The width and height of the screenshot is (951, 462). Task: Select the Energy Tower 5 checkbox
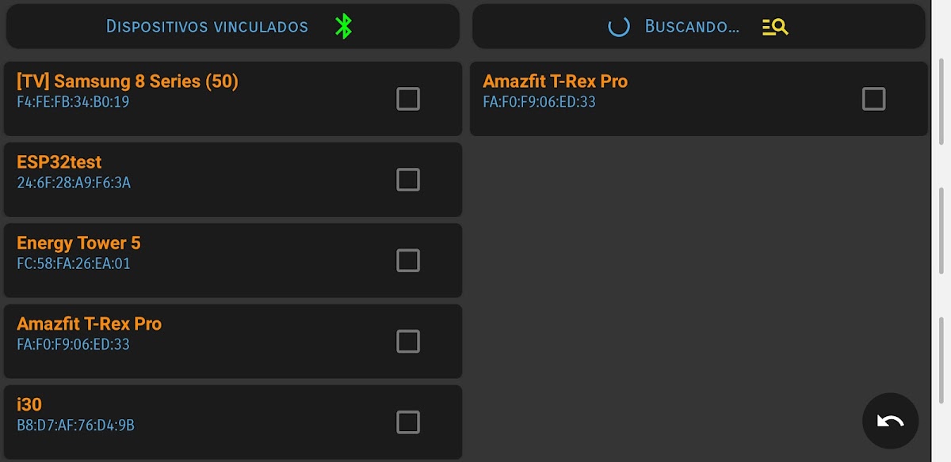pyautogui.click(x=408, y=260)
